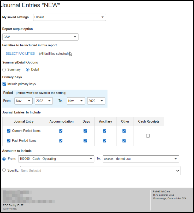Select the Summary radio button
Viewport: 194px width, 213px height.
4,70
